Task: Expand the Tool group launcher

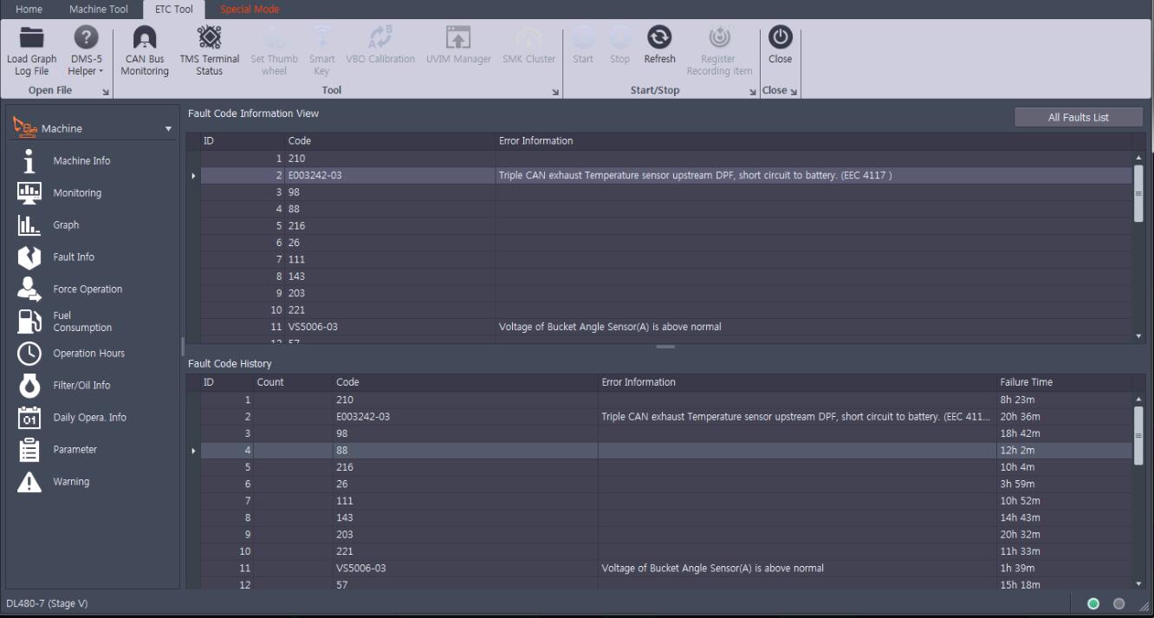Action: (x=555, y=91)
